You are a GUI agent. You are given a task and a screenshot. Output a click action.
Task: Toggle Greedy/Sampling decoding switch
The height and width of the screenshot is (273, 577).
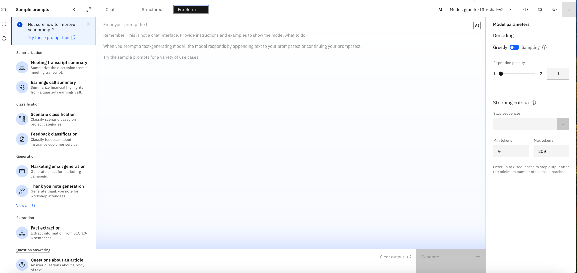pos(514,47)
